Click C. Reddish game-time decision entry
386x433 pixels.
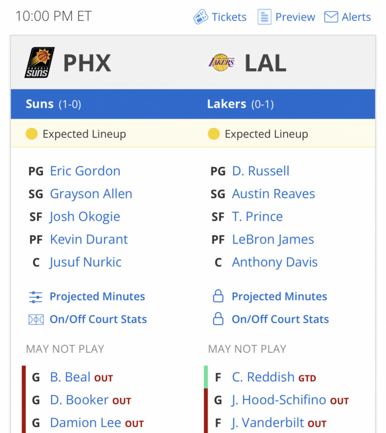263,377
